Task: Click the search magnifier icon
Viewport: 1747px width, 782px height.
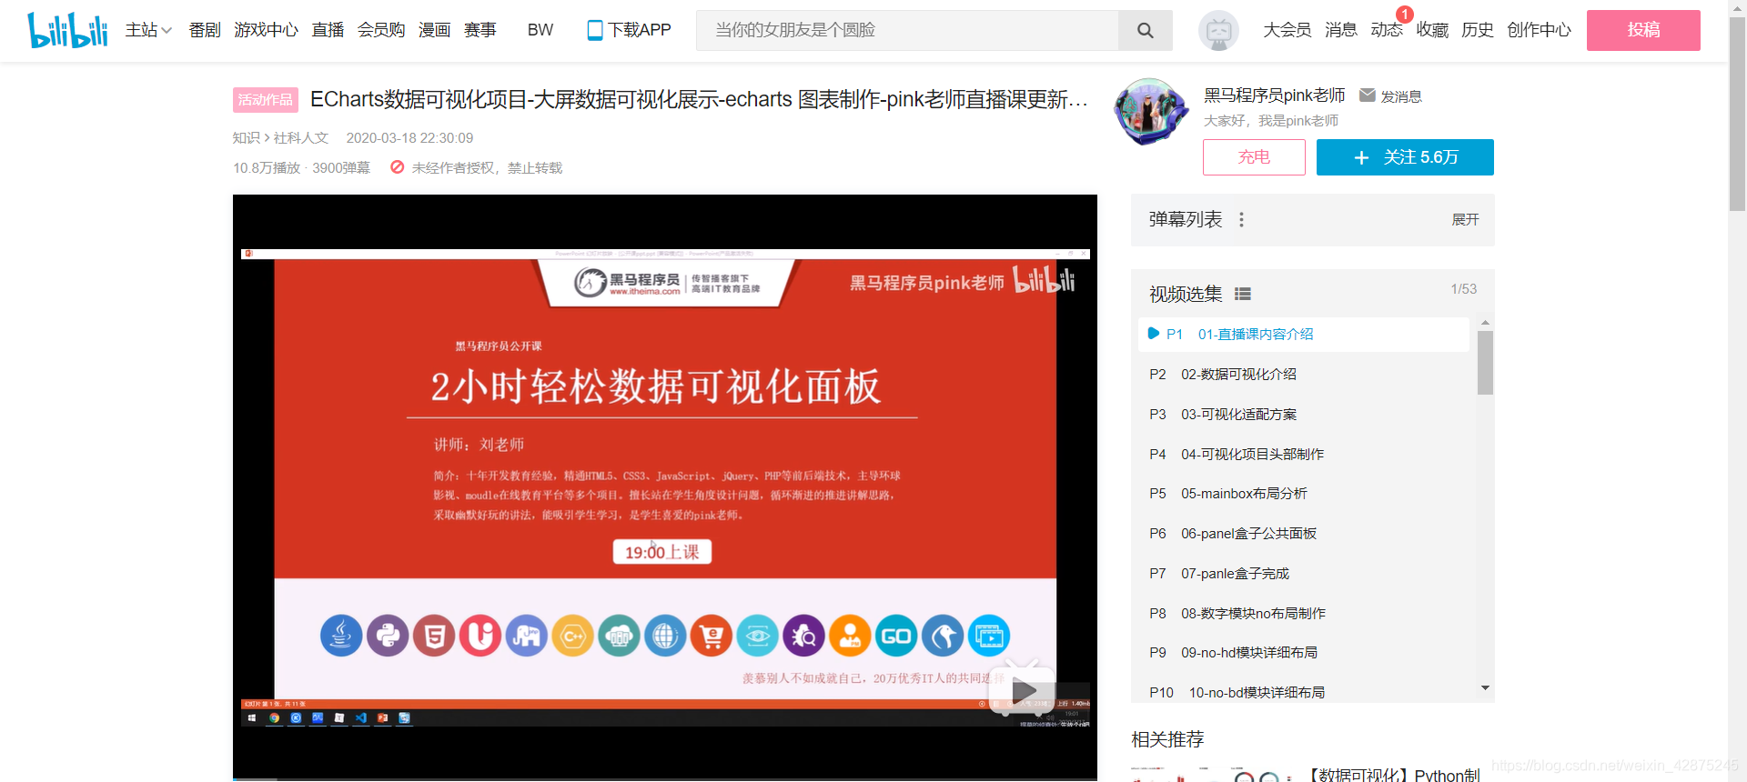Action: click(1146, 30)
